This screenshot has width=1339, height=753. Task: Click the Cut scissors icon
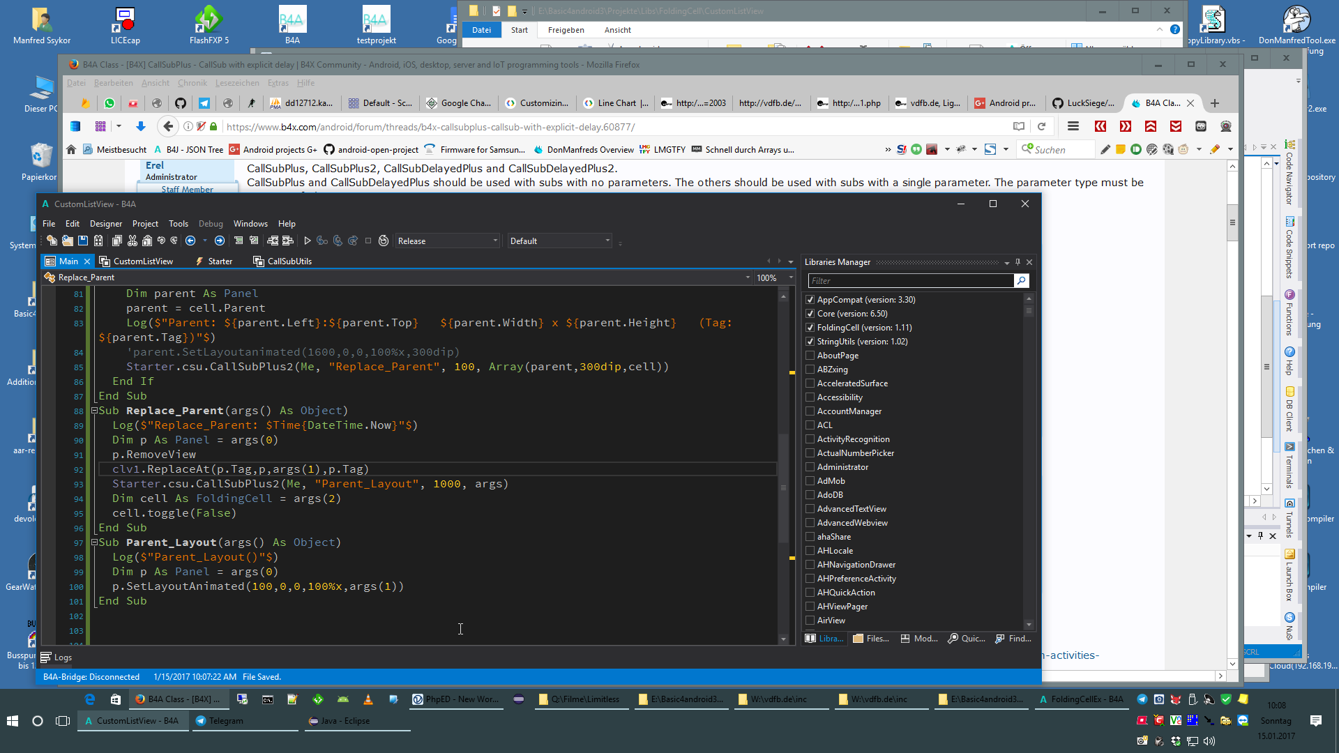(133, 241)
